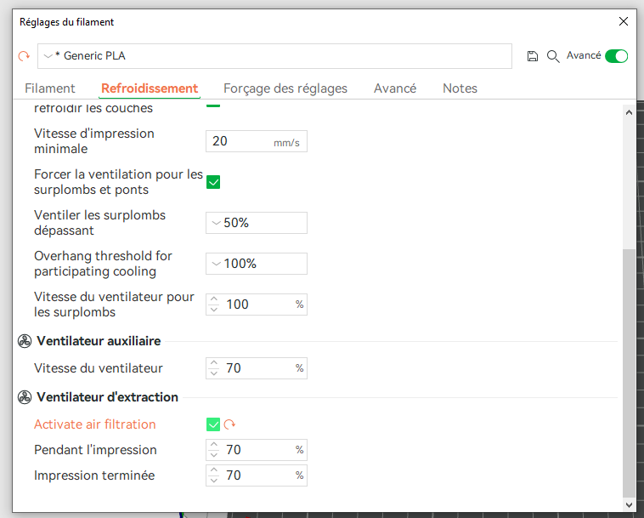644x518 pixels.
Task: Expand Ventiler les surplombs dépassant dropdown
Action: pos(256,223)
